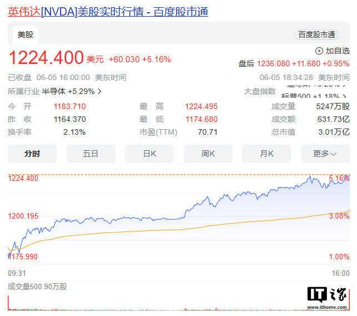This screenshot has height=316, width=357.
Task: Click the chart axis label 1200.195
Action: [x=23, y=216]
